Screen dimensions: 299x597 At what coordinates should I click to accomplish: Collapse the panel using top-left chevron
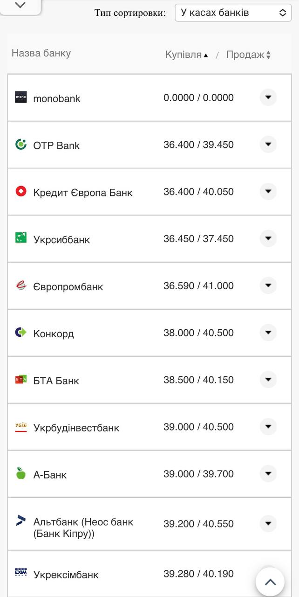point(20,7)
